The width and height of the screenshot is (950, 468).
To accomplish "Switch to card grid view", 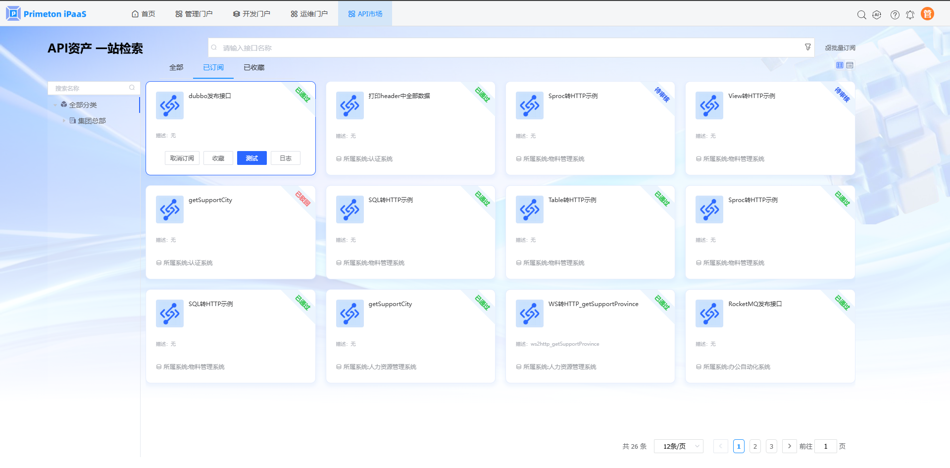I will point(840,65).
